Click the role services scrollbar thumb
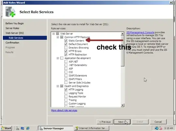Screen dimensions: 176x131 pos(123,51)
